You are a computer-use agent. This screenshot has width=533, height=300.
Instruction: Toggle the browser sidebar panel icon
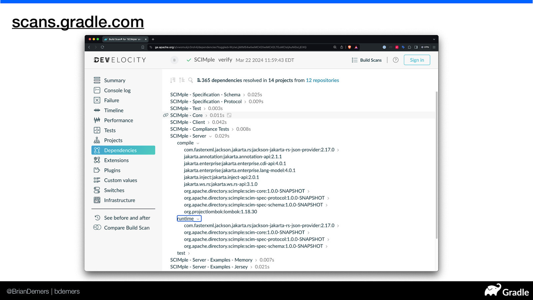(x=416, y=47)
